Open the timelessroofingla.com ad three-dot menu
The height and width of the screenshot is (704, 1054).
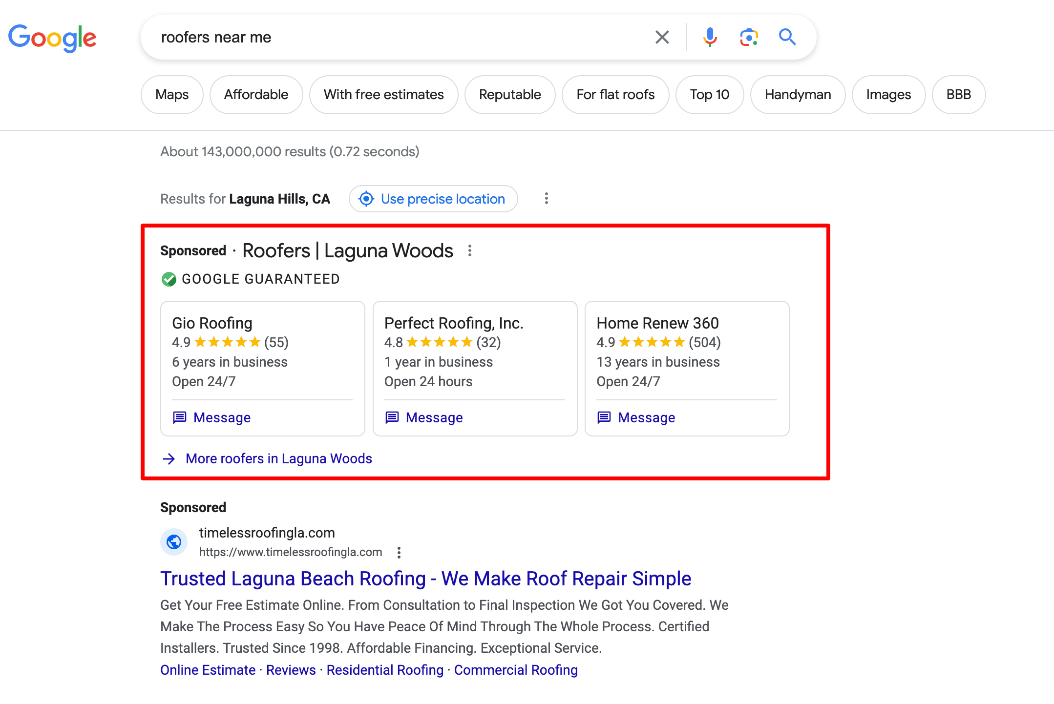tap(399, 552)
